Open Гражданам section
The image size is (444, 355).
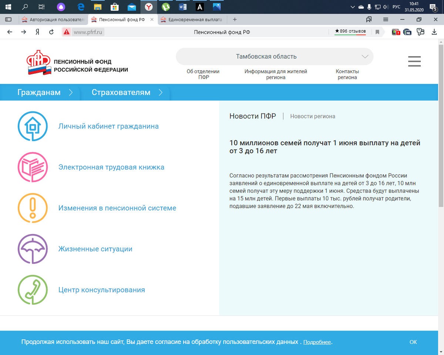(39, 92)
